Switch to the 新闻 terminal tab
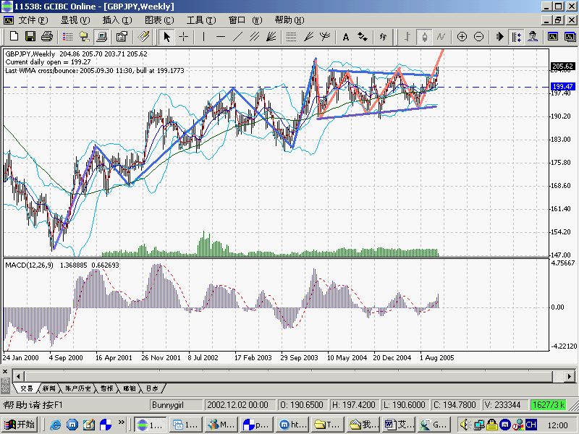 49,388
